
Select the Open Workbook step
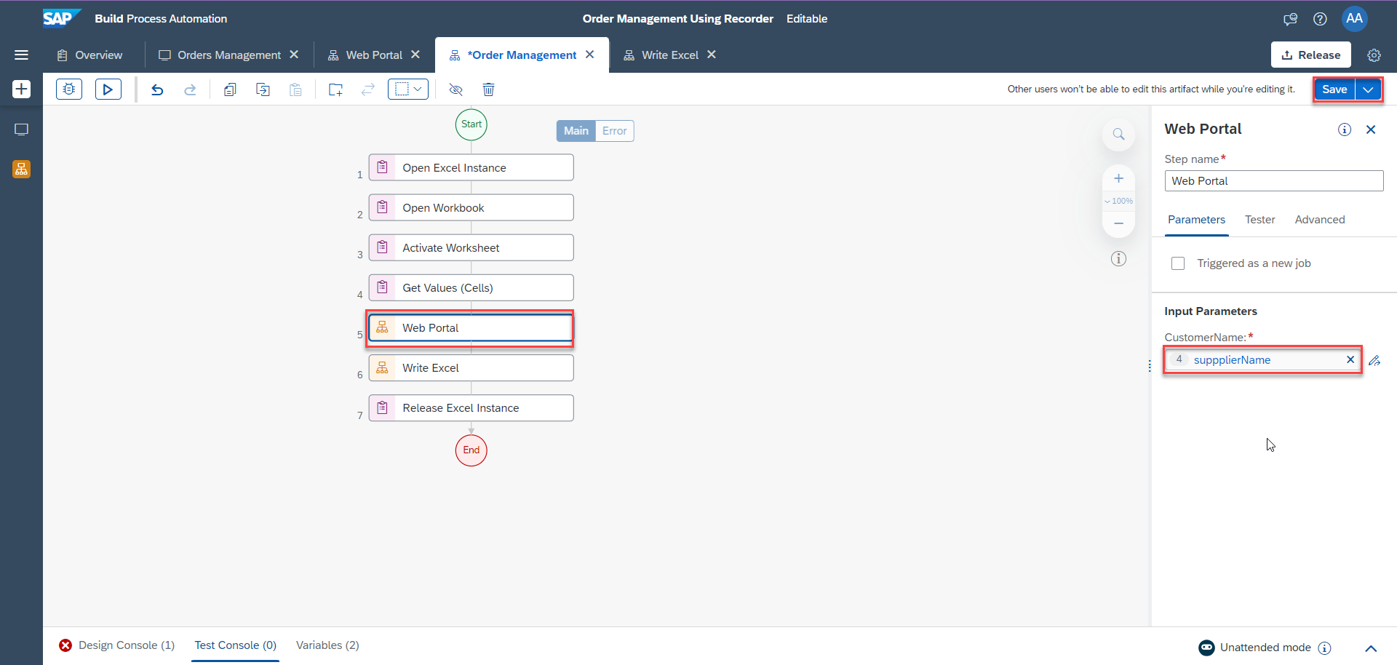tap(471, 208)
